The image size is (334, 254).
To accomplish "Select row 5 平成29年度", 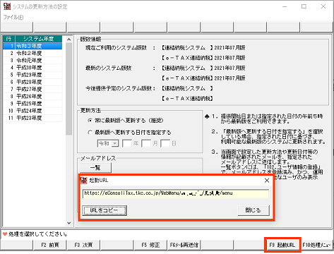I will (x=32, y=75).
